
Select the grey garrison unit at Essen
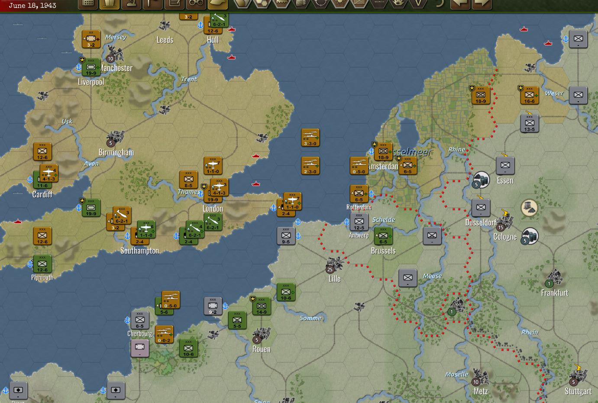[x=505, y=166]
